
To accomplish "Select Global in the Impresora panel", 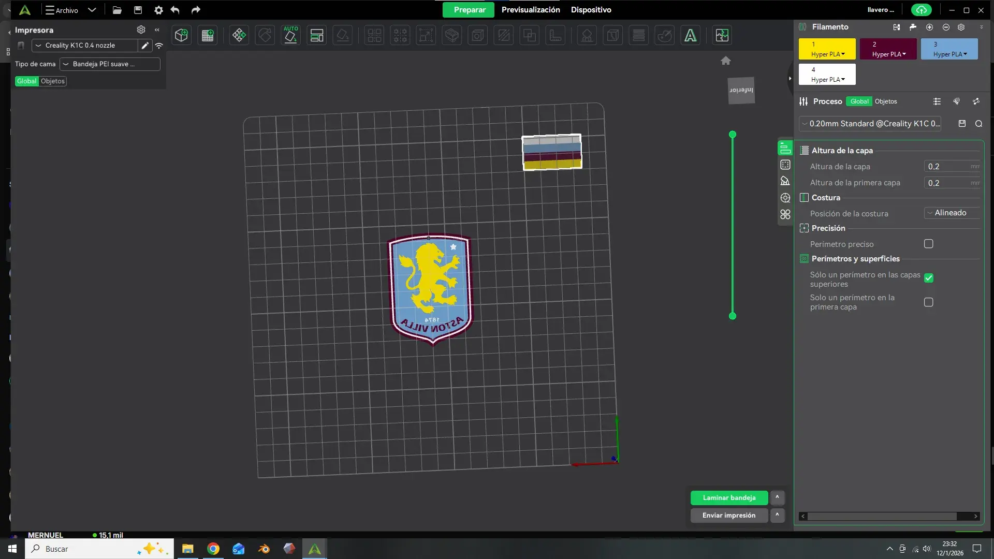I will point(26,81).
